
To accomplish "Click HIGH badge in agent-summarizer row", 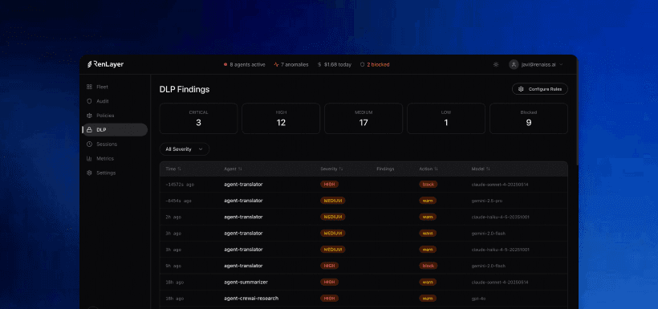I will point(330,283).
